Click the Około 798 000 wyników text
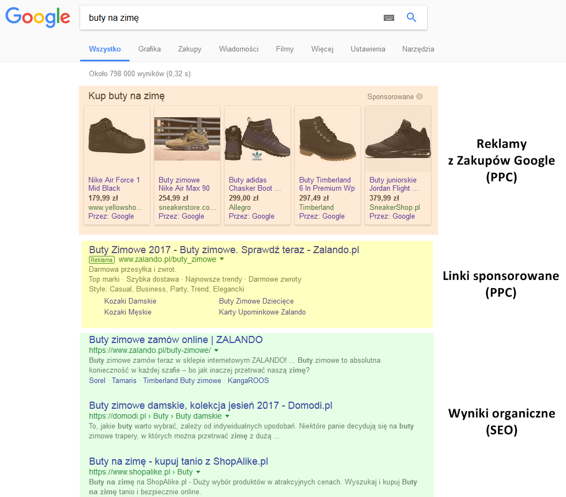 point(139,74)
